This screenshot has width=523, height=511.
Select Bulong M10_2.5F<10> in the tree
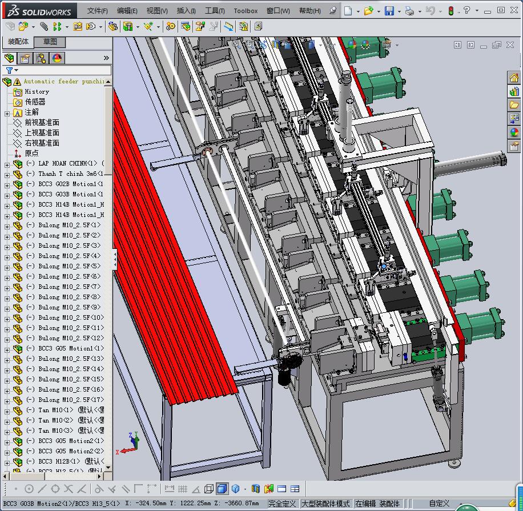[69, 318]
